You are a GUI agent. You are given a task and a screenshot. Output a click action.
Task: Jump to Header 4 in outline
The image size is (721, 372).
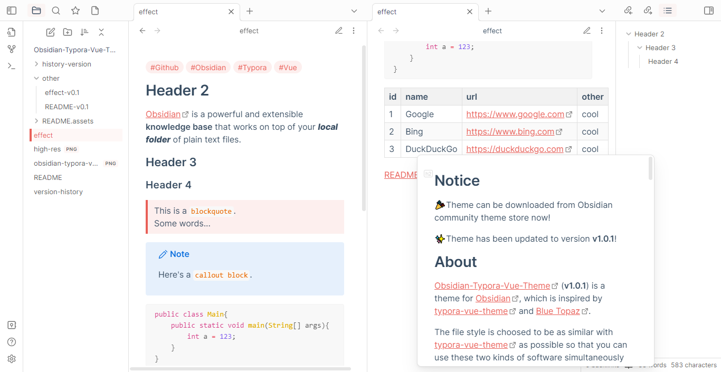click(663, 61)
